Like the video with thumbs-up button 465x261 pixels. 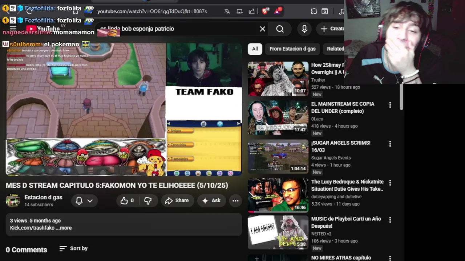tap(128, 200)
